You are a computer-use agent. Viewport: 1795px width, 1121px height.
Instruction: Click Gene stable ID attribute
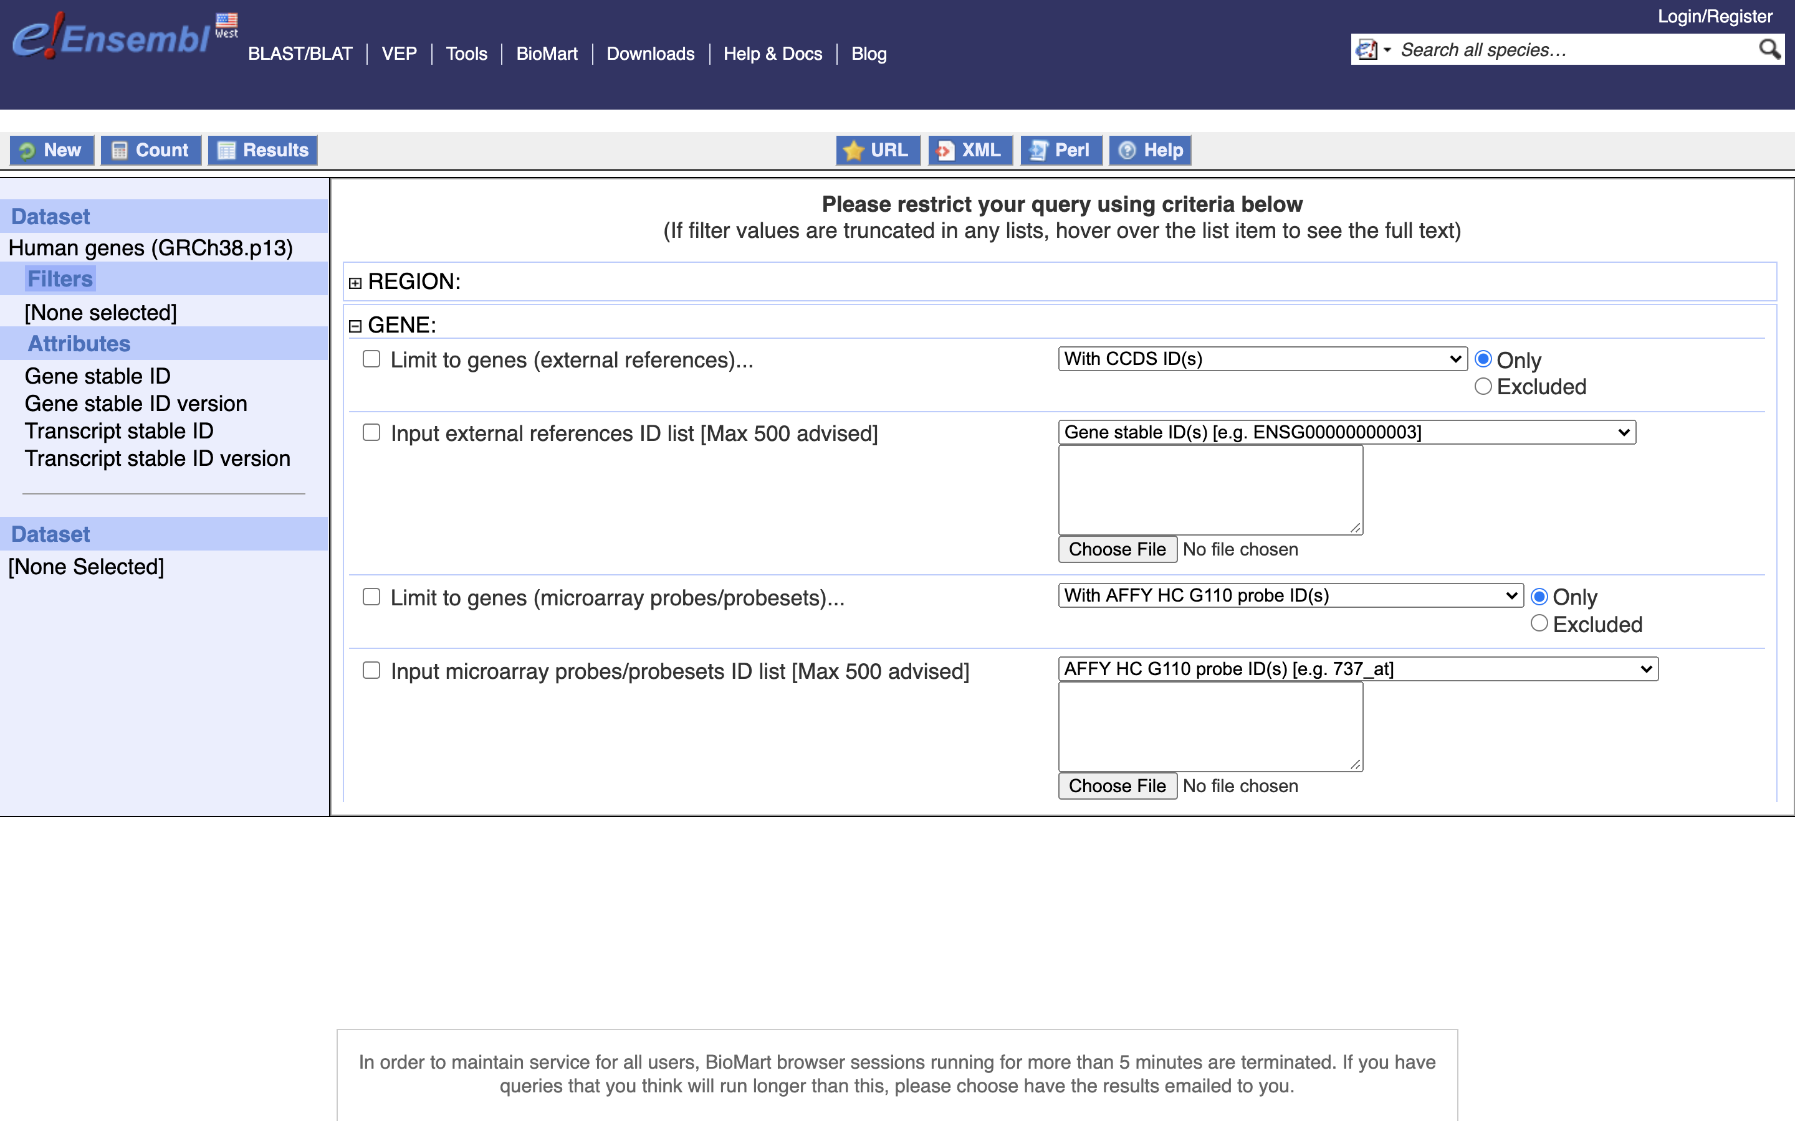point(98,377)
